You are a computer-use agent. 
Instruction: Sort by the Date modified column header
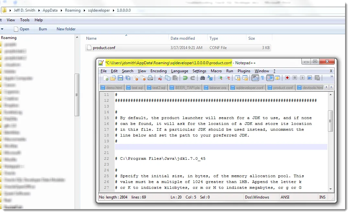(x=183, y=38)
